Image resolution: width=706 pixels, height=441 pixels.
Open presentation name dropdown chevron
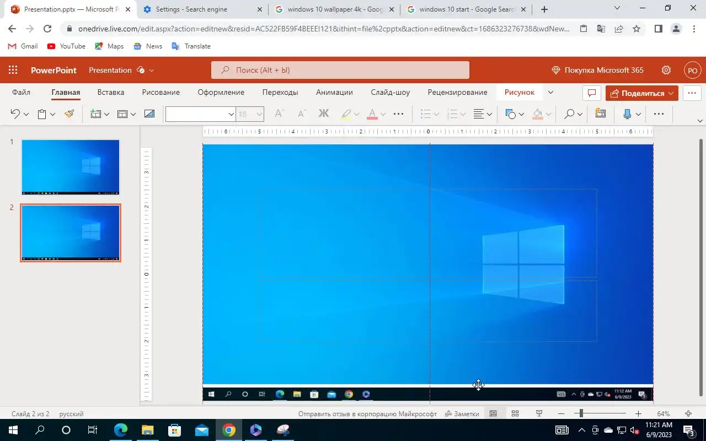(x=152, y=71)
